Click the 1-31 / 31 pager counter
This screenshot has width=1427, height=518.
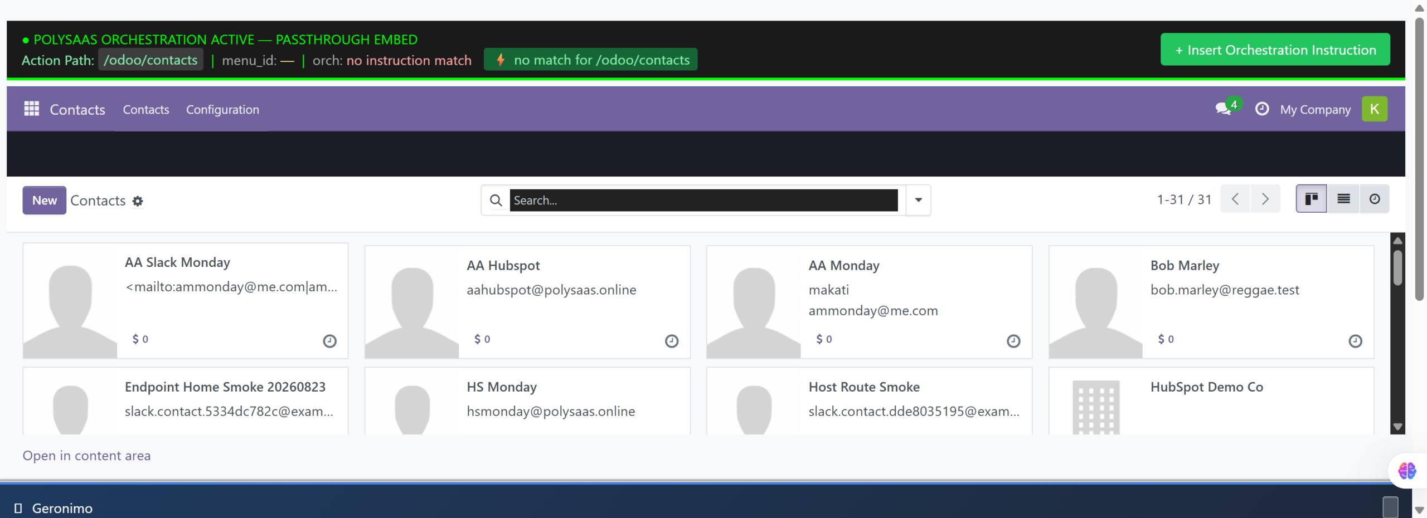1184,199
